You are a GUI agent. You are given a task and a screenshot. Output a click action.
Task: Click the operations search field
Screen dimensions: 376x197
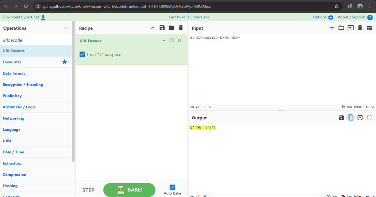(36, 40)
